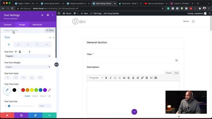Open the Text section options dots

tap(53, 37)
